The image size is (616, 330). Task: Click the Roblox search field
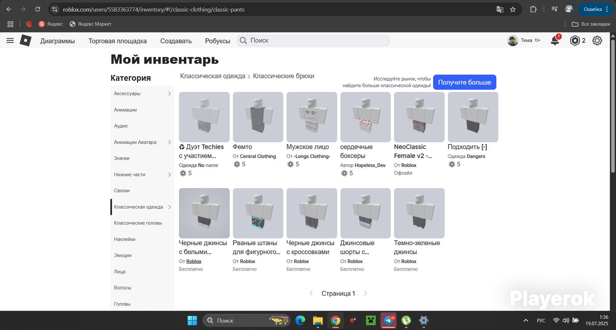[x=313, y=41]
